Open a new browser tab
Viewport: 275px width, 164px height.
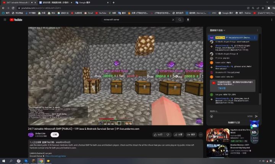pyautogui.click(x=113, y=3)
